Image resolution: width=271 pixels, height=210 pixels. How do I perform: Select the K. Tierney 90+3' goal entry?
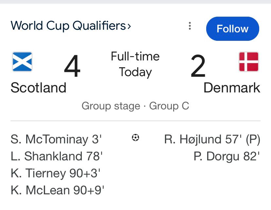(55, 173)
